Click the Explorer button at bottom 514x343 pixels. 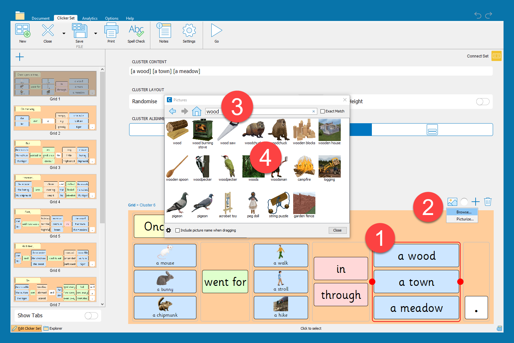53,328
